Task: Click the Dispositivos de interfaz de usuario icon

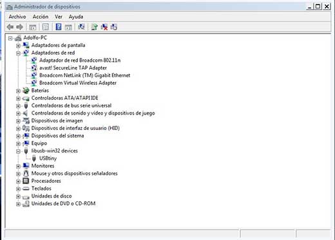Action: tap(26, 128)
